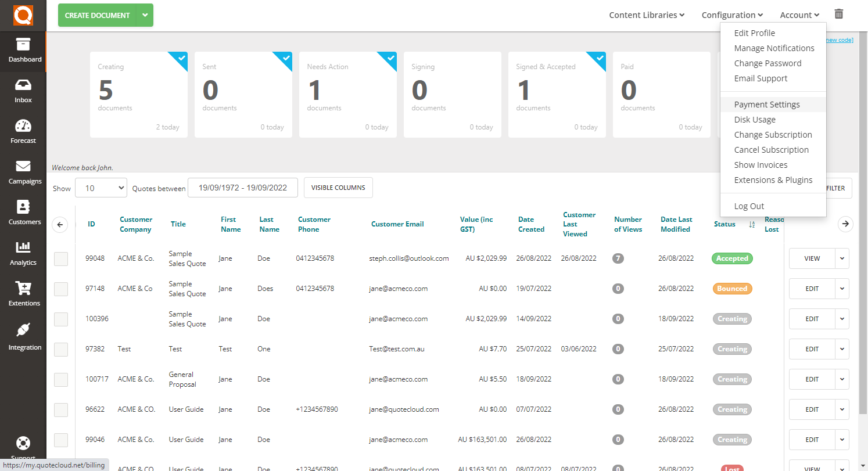Choose Log Out in the menu

pyautogui.click(x=749, y=206)
